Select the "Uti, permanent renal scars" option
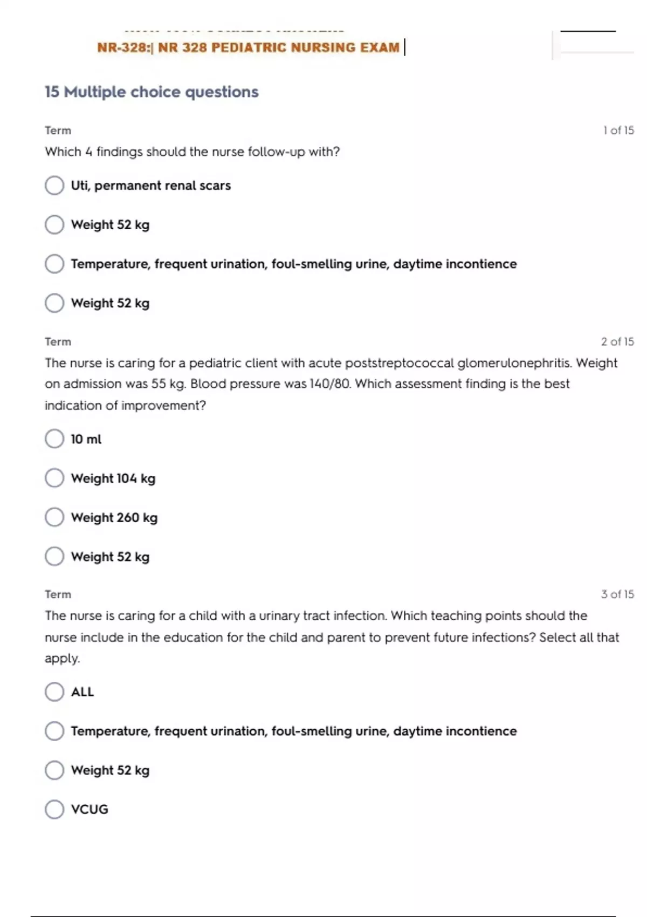647x917 pixels. pyautogui.click(x=54, y=186)
